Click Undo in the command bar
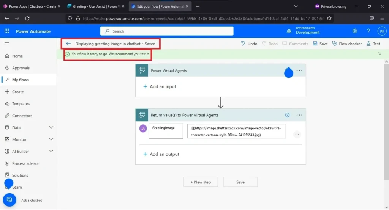Viewport: 389px width, 210px height. [249, 44]
